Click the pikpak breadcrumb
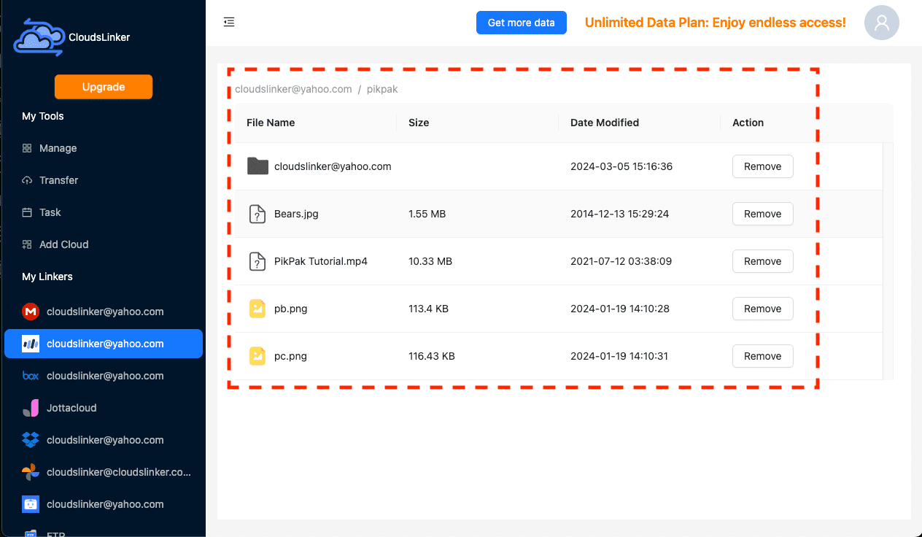This screenshot has width=922, height=537. [x=382, y=89]
